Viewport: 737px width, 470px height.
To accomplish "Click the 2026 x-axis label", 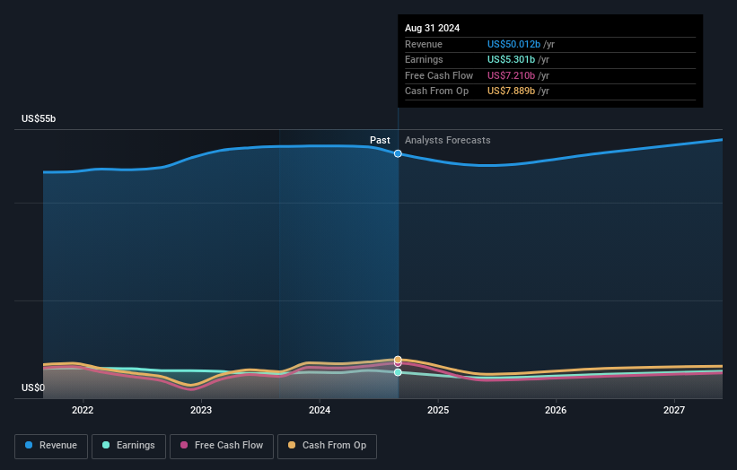I will point(556,411).
